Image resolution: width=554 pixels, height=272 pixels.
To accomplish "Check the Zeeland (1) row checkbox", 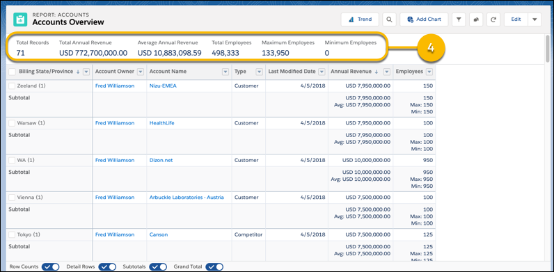I will (12, 86).
